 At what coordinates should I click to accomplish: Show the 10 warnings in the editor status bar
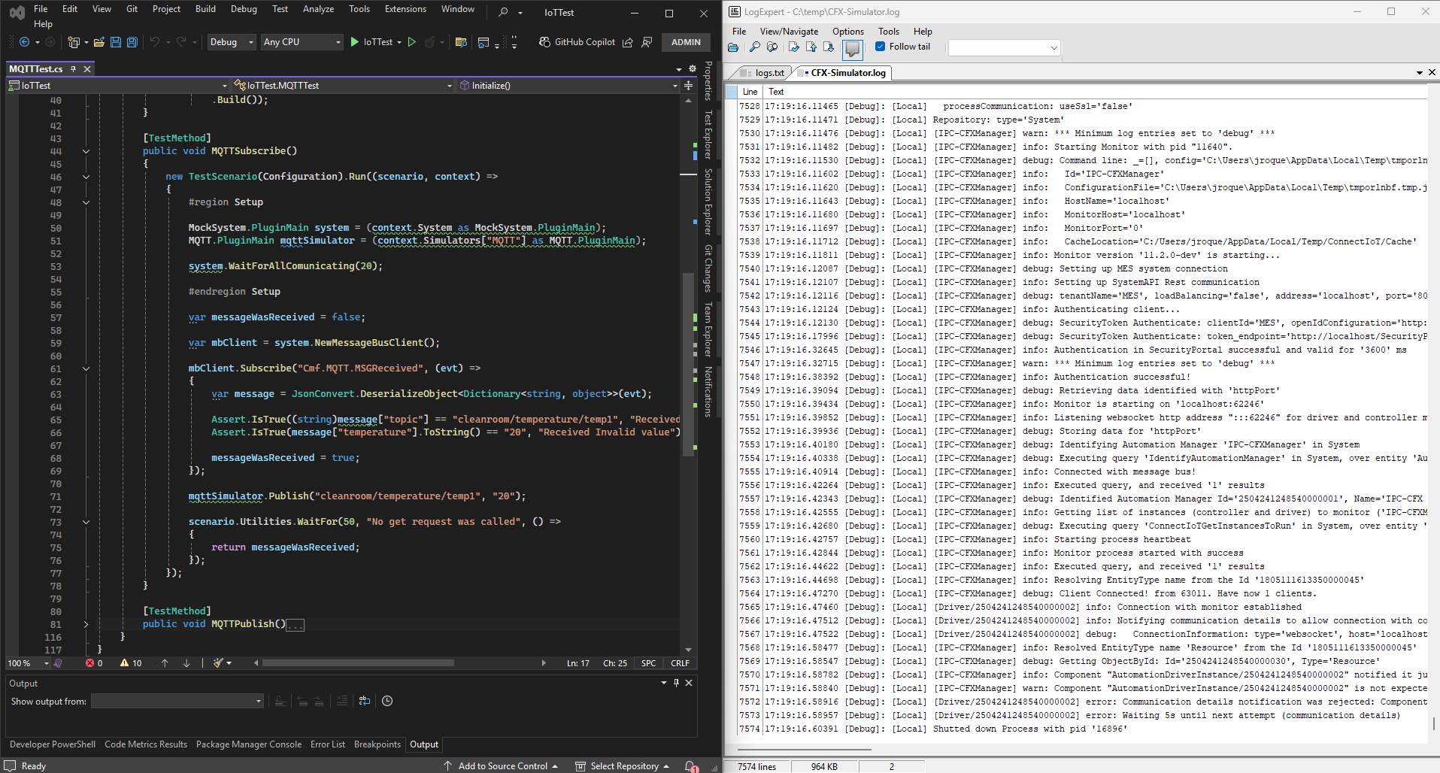click(x=132, y=663)
